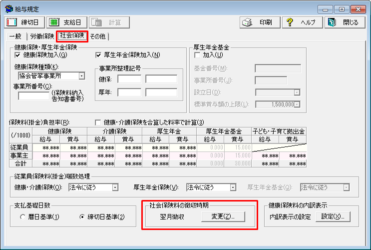This screenshot has height=250, width=371.
Task: Uncheck 厚生年金保険加入 checkbox
Action: click(98, 55)
